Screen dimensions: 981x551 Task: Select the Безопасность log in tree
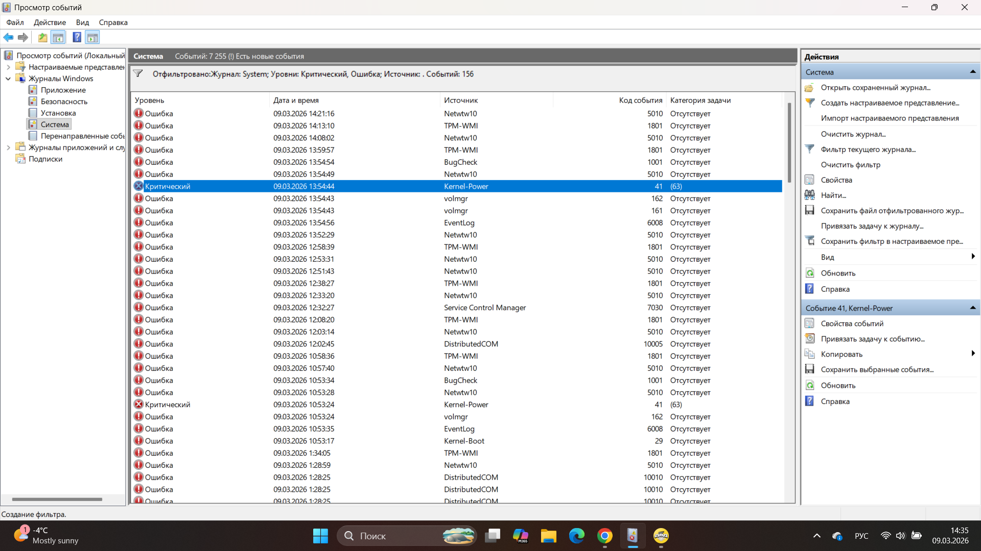click(64, 102)
